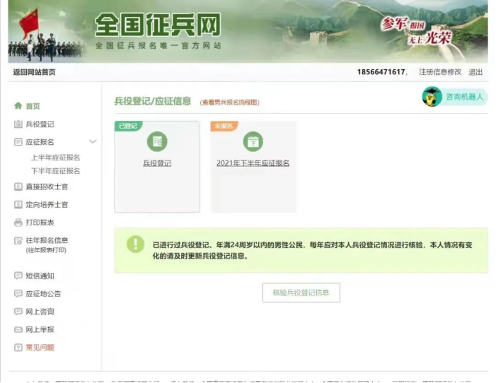The height and width of the screenshot is (383, 496).
Task: Click the home icon beside 首页
Action: click(18, 106)
